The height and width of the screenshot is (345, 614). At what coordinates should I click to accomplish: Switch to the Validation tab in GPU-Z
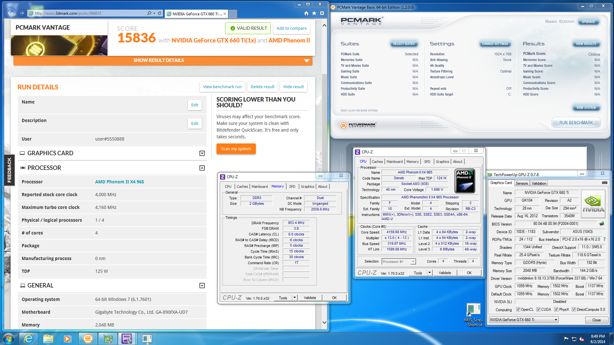tap(539, 183)
